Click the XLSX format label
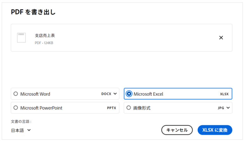 point(224,94)
